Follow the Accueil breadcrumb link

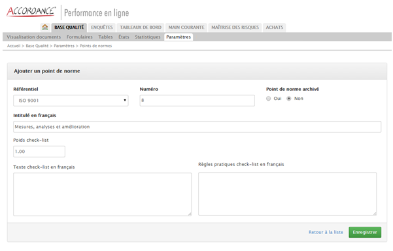(x=14, y=46)
